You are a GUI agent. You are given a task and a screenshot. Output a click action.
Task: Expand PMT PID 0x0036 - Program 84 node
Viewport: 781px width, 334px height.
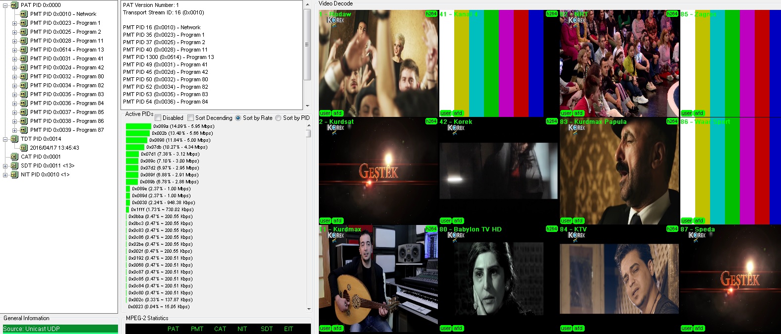15,103
